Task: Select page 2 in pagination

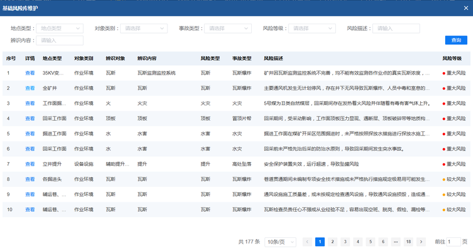Action: tap(332, 242)
